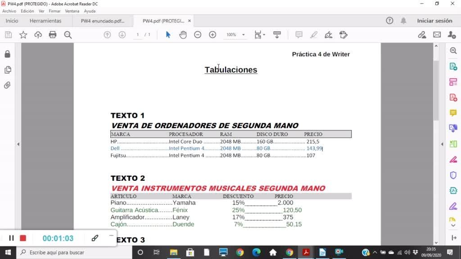Open the sign document pen tool

pos(328,35)
